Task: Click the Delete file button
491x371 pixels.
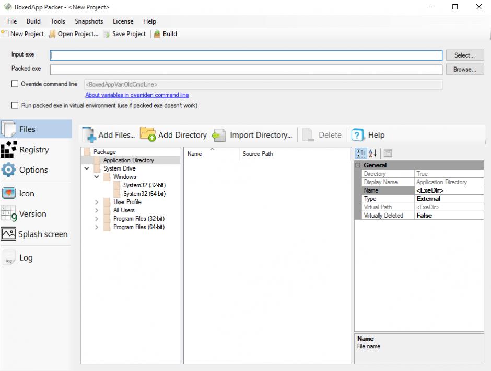Action: (x=322, y=135)
